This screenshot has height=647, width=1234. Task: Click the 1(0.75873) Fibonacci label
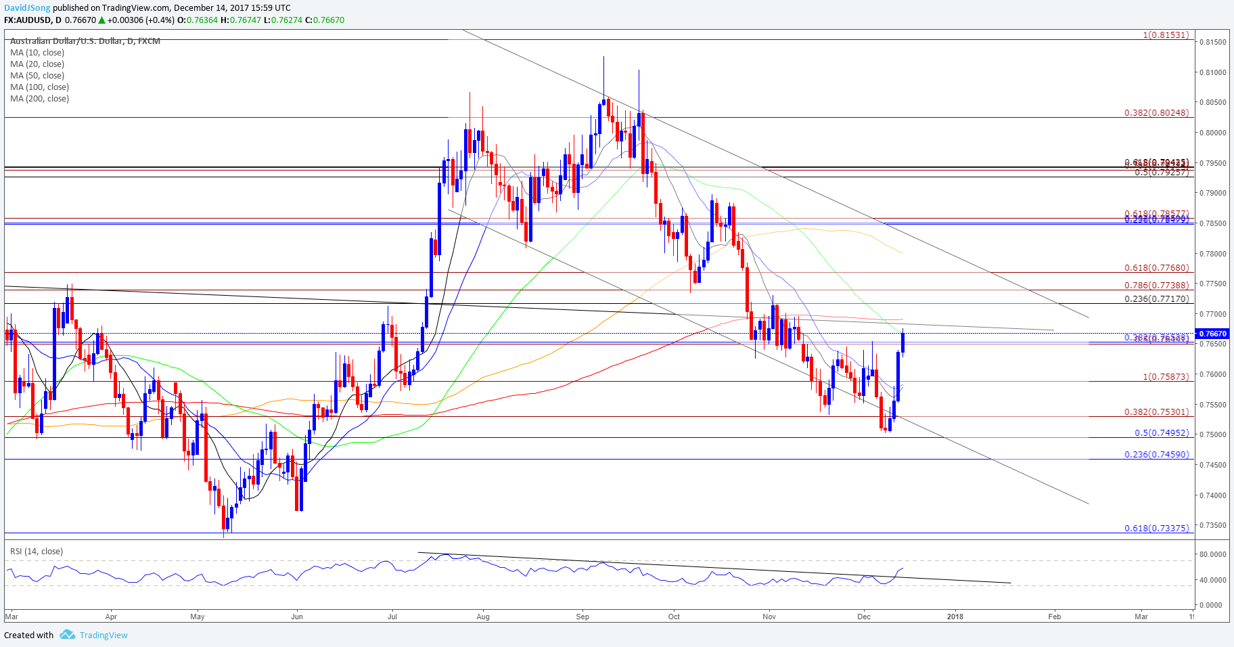tap(1166, 377)
